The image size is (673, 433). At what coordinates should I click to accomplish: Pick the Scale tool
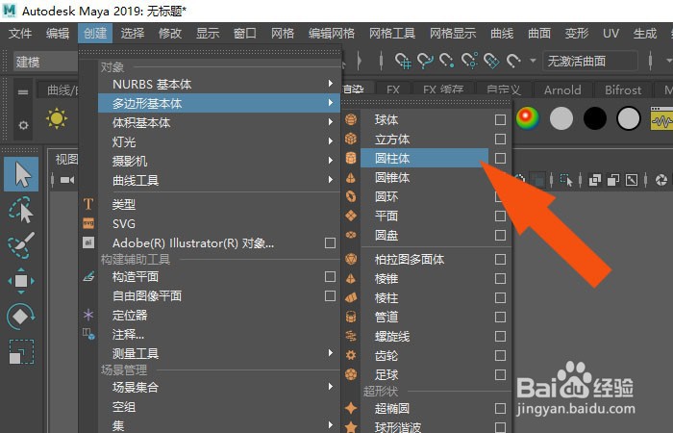pyautogui.click(x=21, y=352)
